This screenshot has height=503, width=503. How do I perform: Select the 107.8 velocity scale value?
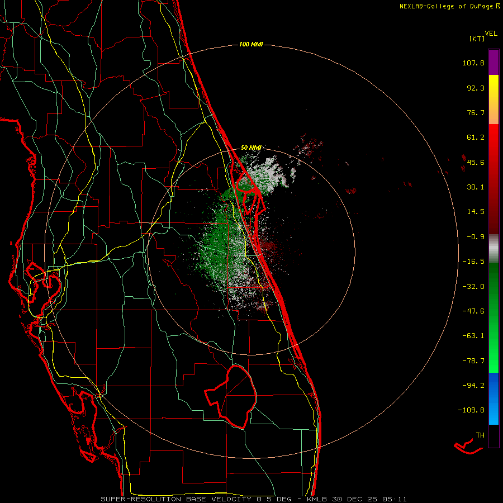click(473, 63)
